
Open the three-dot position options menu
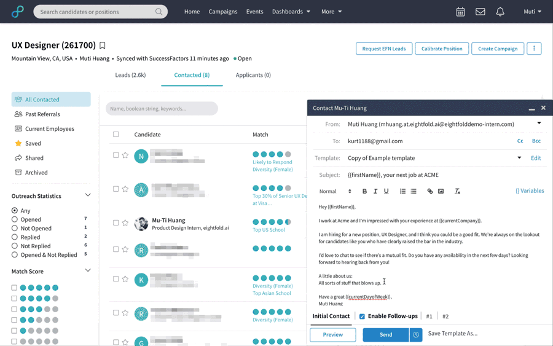534,49
